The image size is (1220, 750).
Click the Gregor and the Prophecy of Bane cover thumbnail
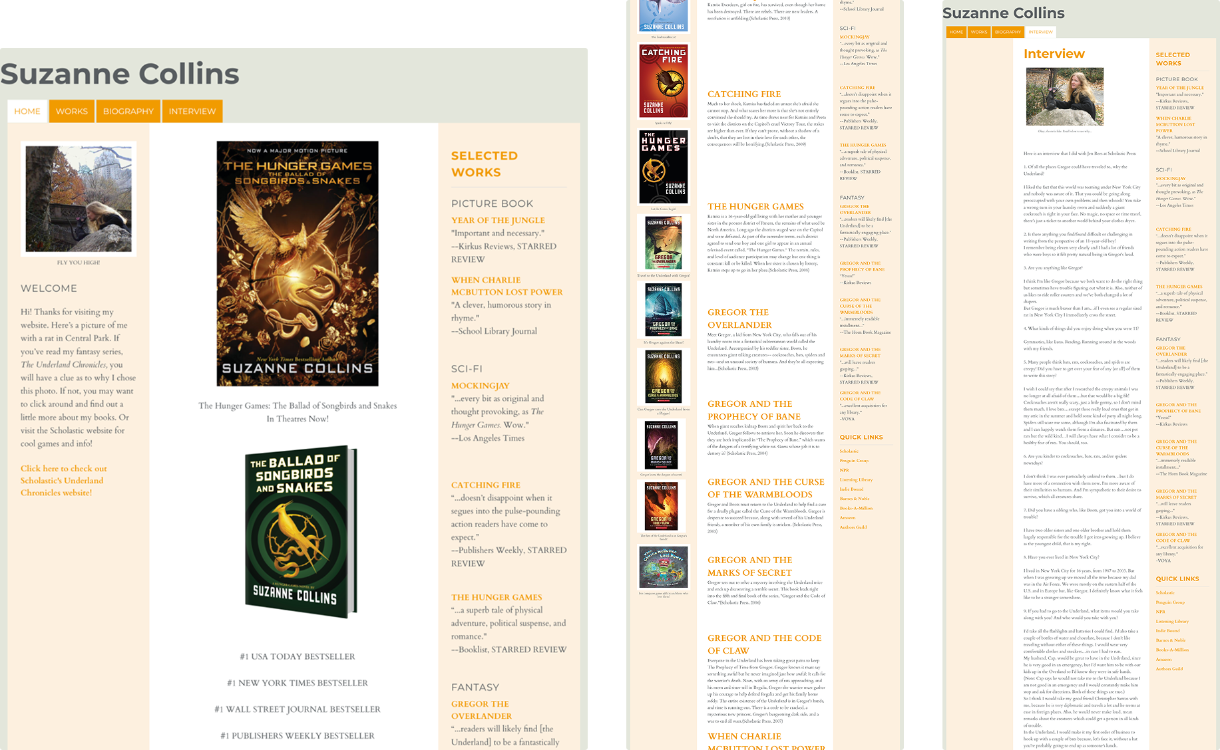point(664,311)
